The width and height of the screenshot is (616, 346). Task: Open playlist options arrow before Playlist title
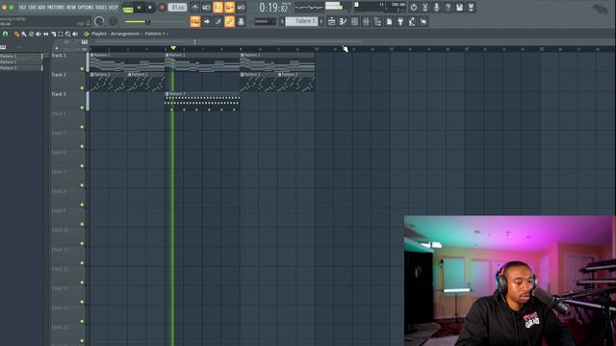[x=87, y=35]
